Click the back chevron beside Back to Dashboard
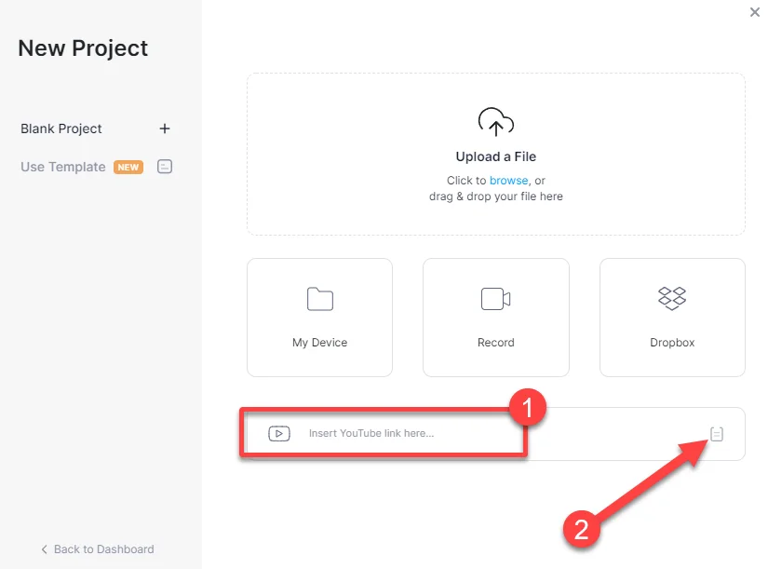Image resolution: width=768 pixels, height=569 pixels. 44,549
